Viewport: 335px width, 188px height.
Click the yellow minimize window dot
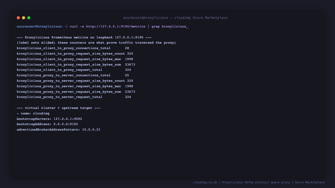[x=24, y=18]
